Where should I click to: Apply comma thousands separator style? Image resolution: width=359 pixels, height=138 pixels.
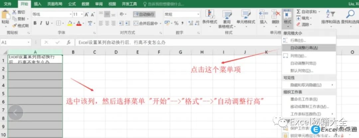(x=182, y=23)
